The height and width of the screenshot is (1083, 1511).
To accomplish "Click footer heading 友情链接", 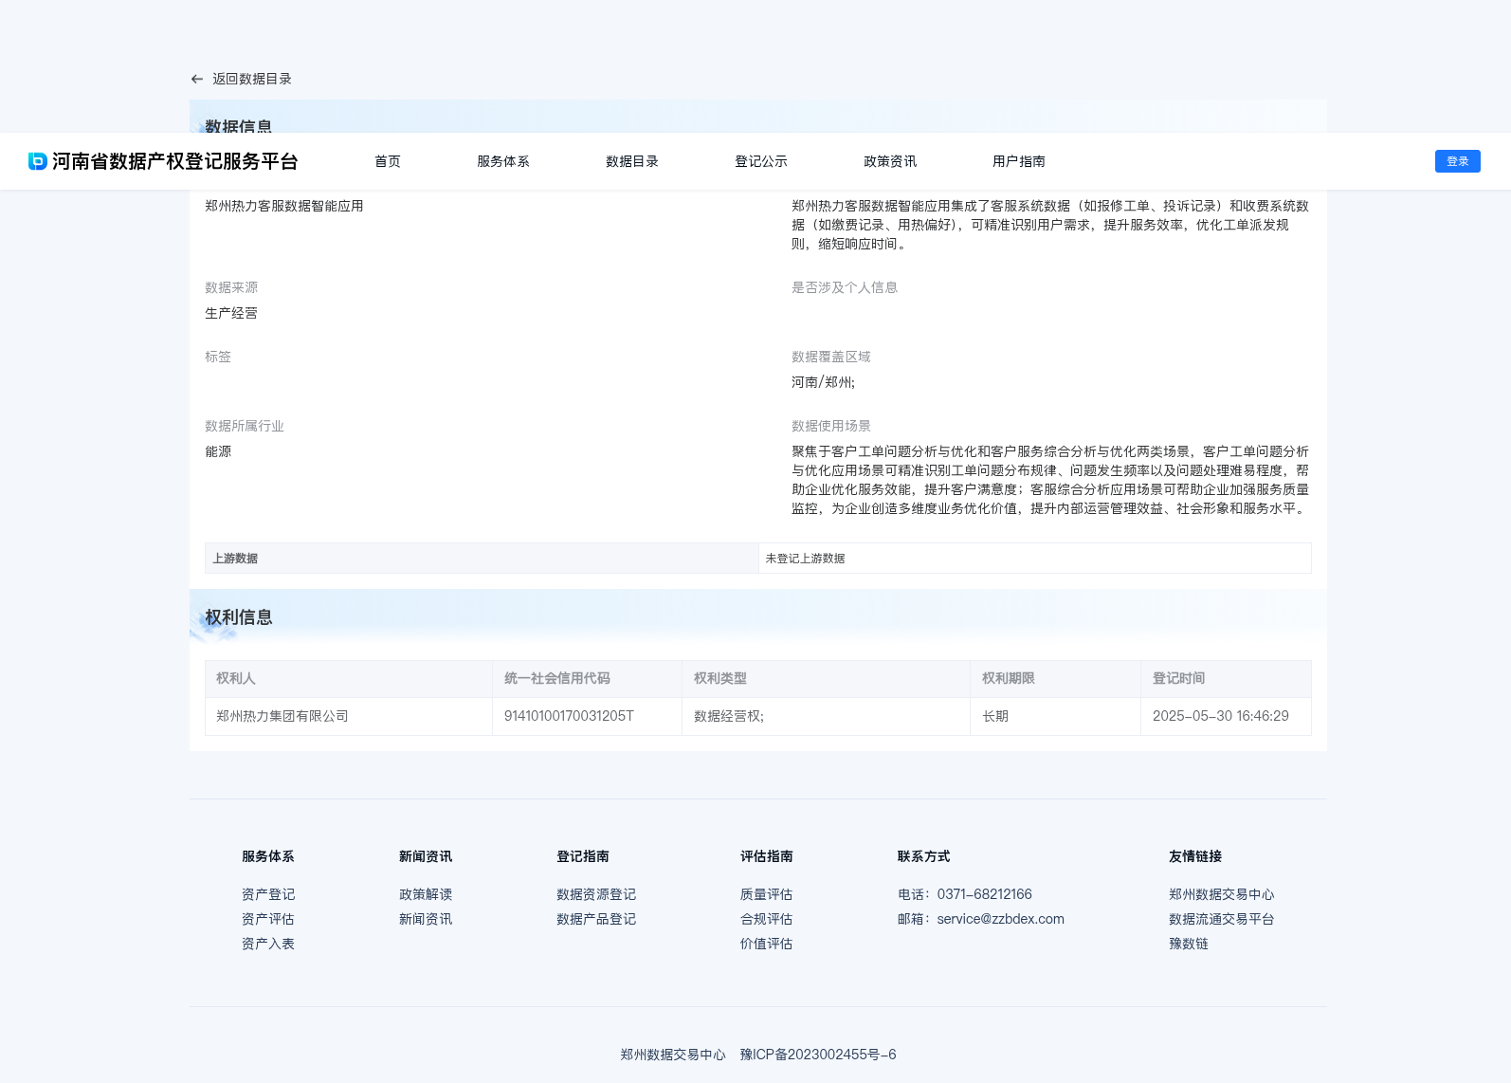I will [x=1195, y=856].
